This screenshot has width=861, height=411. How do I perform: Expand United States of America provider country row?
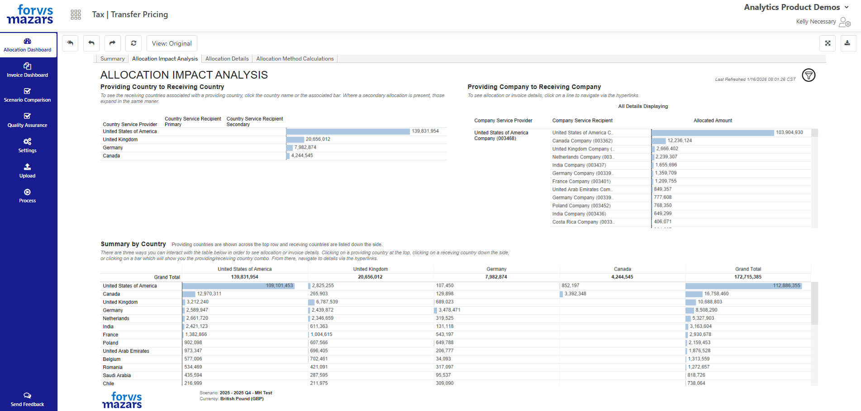click(x=130, y=131)
